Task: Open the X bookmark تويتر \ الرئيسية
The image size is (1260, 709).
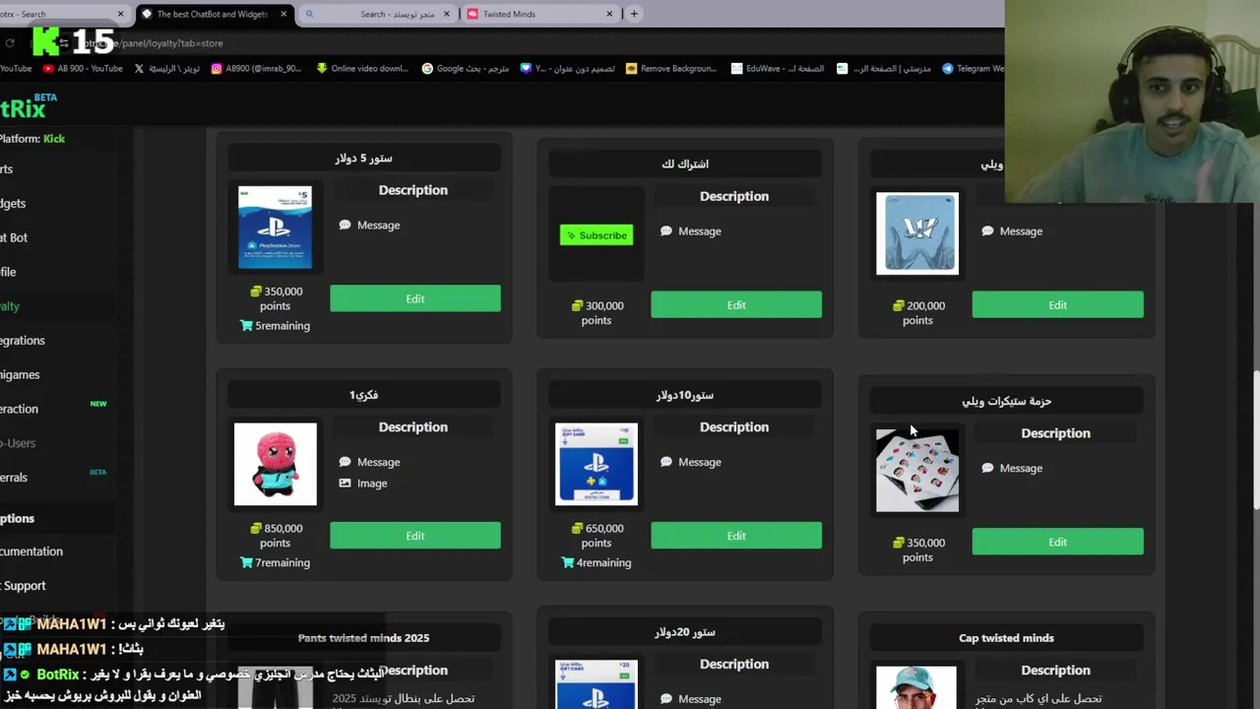Action: (167, 68)
